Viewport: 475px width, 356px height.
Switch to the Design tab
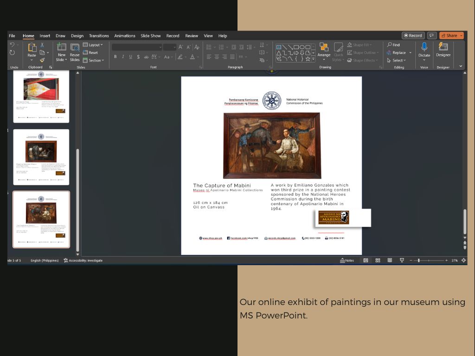(77, 36)
